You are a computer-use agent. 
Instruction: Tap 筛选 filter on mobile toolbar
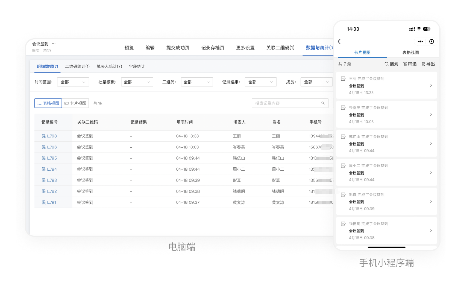pyautogui.click(x=410, y=64)
